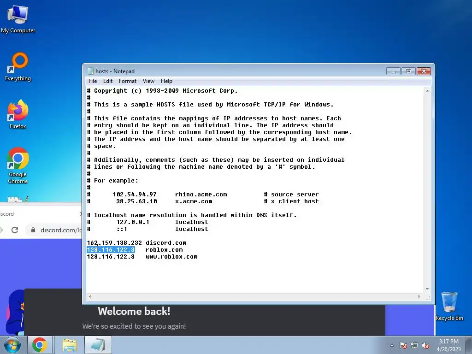The image size is (472, 354).
Task: Open the volume speaker tray icon
Action: [425, 345]
